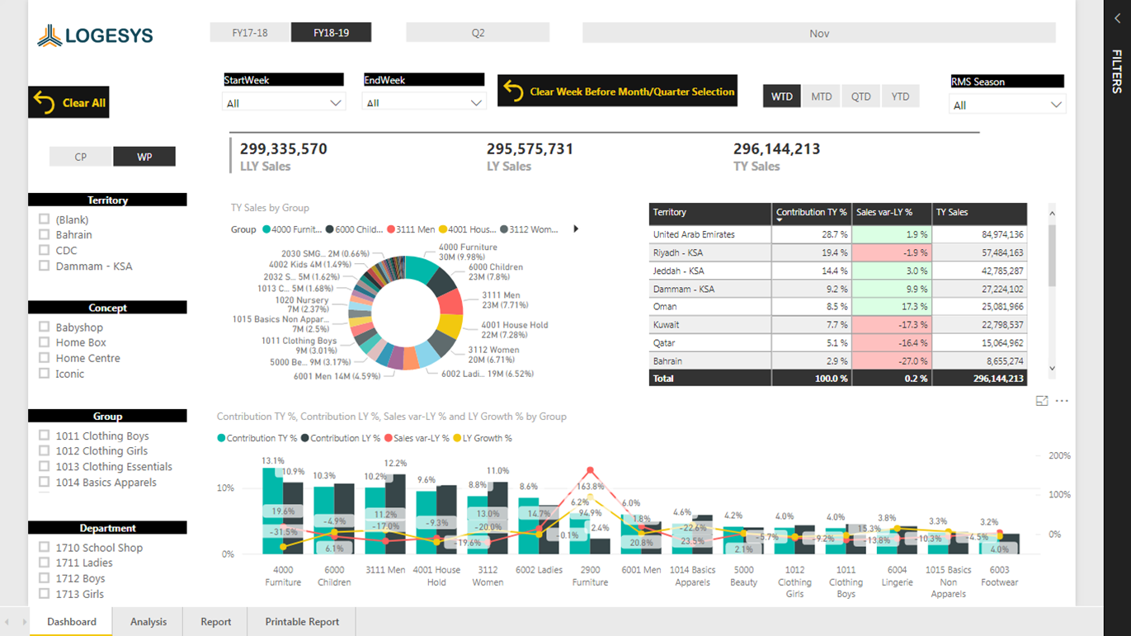Go to next page tab arrow

pos(24,622)
